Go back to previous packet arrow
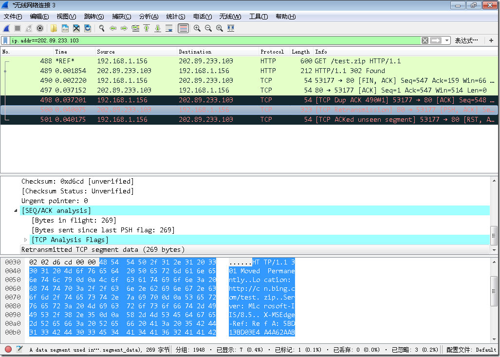500x357 pixels. click(113, 28)
